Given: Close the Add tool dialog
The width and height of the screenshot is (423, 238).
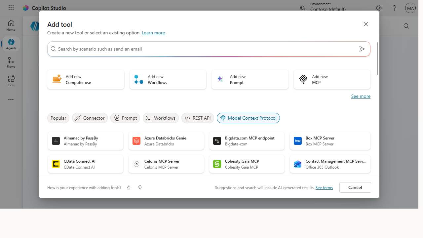Looking at the screenshot, I should pyautogui.click(x=366, y=24).
